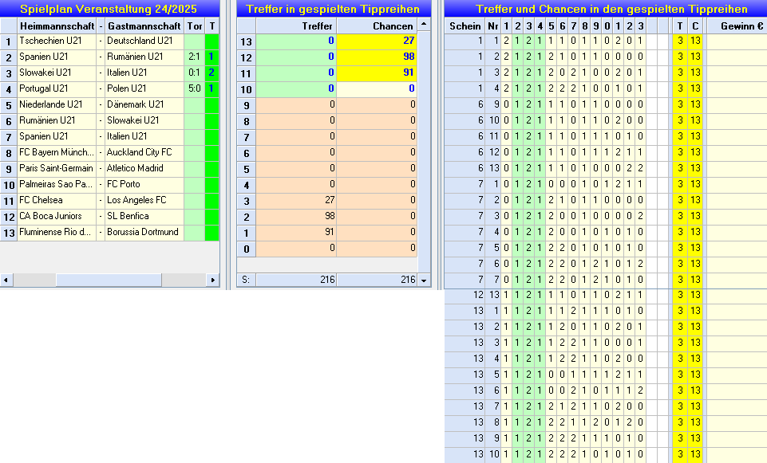Click the 5:0 score in the Tor column

(x=195, y=89)
